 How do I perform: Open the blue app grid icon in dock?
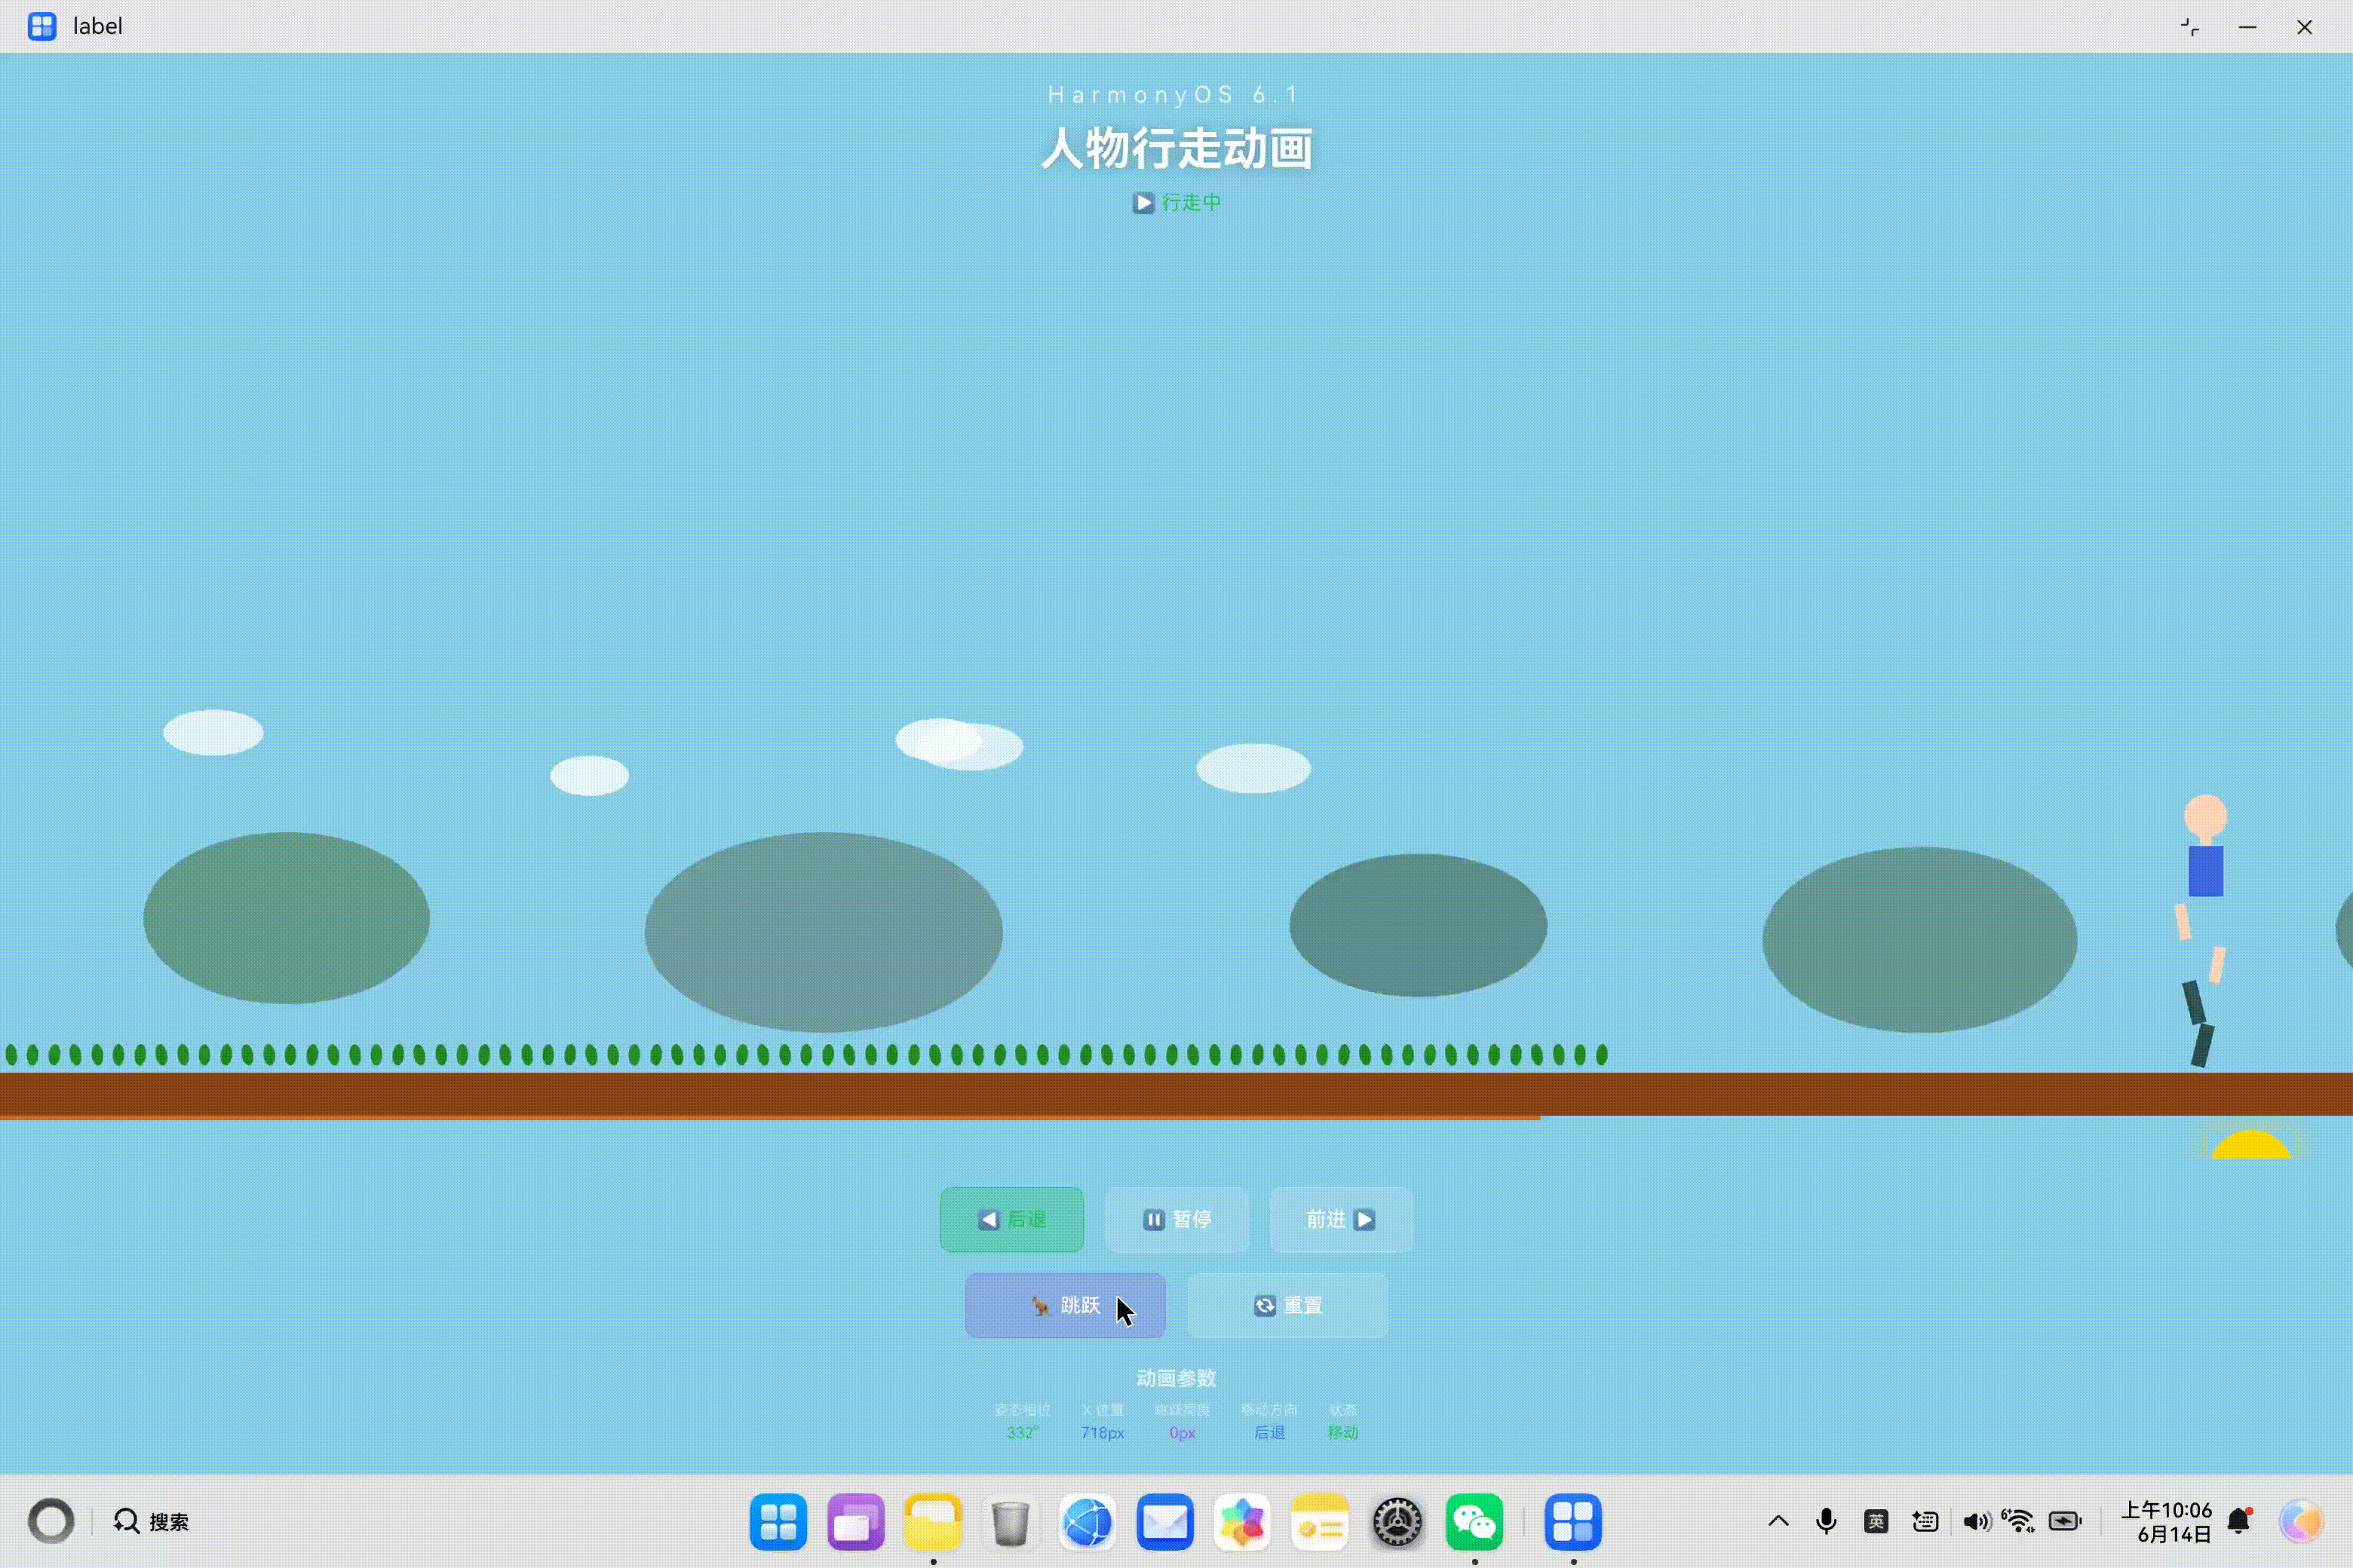(778, 1522)
